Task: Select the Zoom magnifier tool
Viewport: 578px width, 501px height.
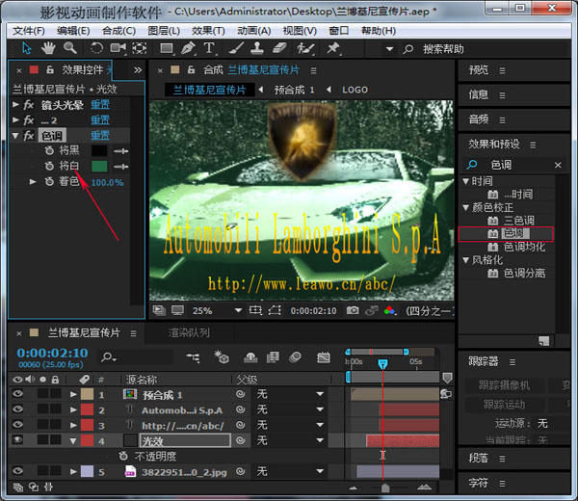Action: point(69,48)
